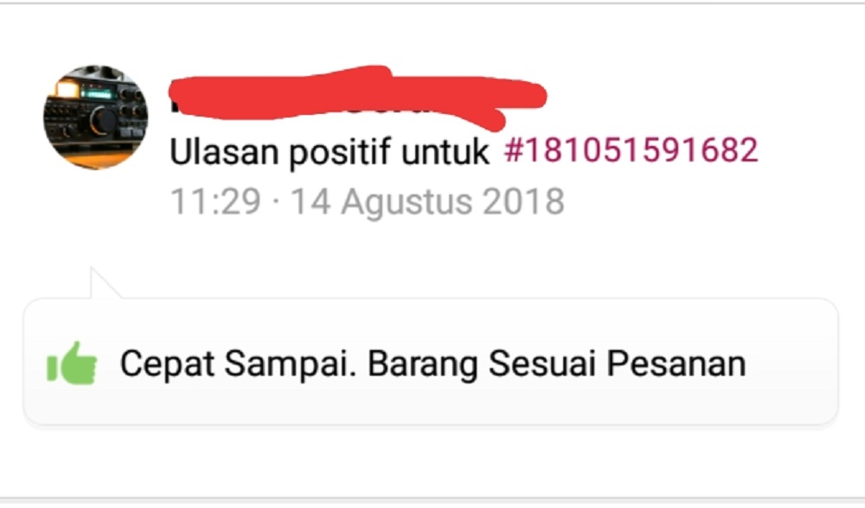The height and width of the screenshot is (508, 865).
Task: Click the word "Pesanan" in the review
Action: [676, 365]
